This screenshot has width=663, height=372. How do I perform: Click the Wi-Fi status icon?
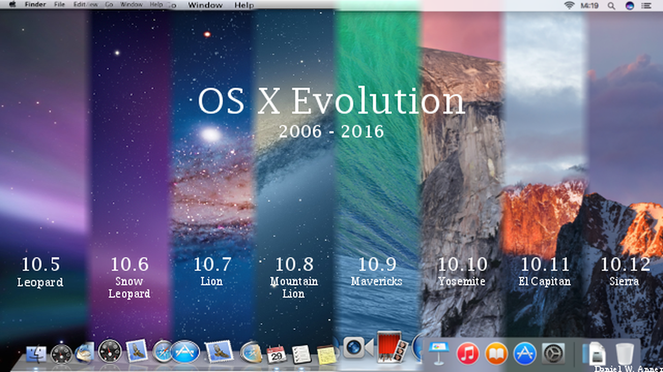point(568,5)
